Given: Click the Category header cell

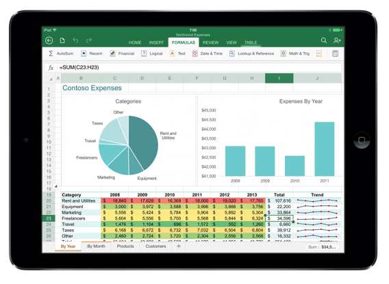Looking at the screenshot, I should [81, 195].
